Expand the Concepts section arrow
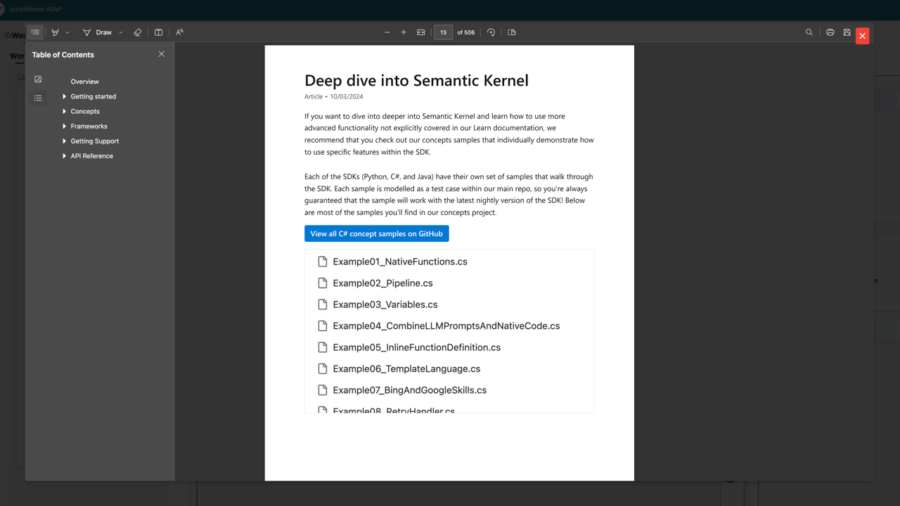Viewport: 900px width, 506px height. 64,111
